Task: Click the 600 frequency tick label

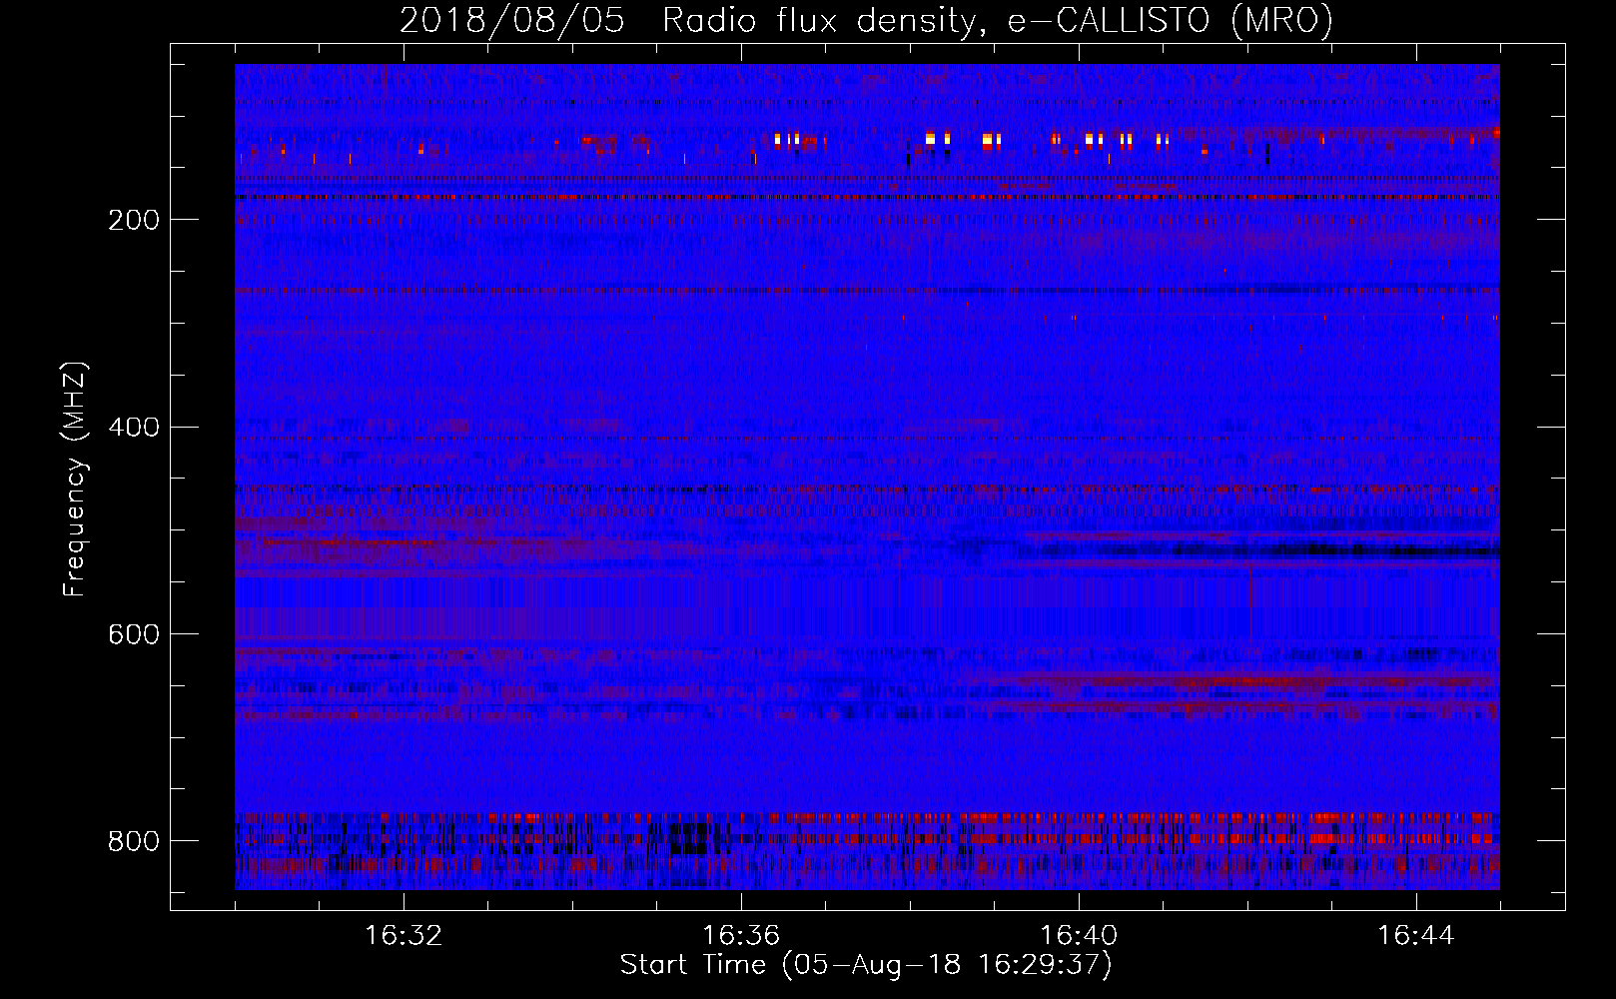Action: coord(133,634)
